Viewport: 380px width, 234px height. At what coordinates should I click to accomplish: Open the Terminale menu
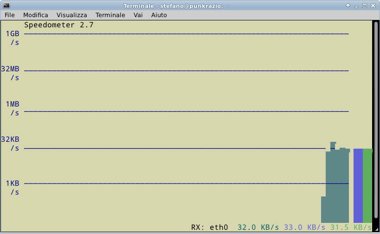110,15
